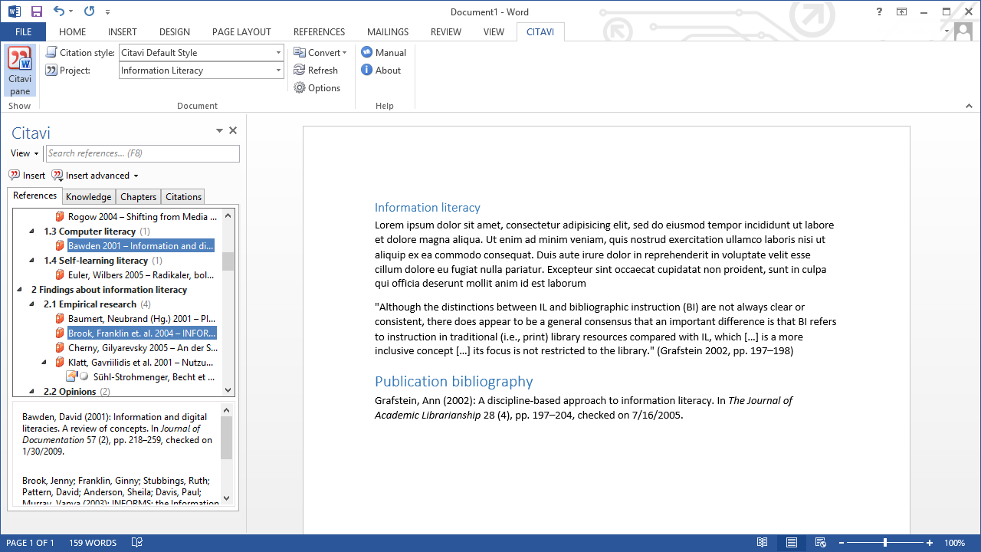Click PAGE 1 OF 1 indicator
This screenshot has height=552, width=981.
coord(31,543)
